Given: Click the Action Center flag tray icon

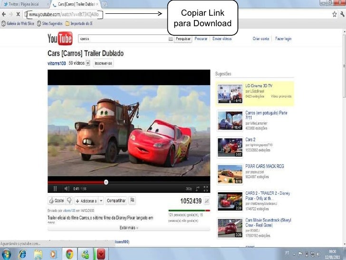Looking at the screenshot, I should click(300, 254).
